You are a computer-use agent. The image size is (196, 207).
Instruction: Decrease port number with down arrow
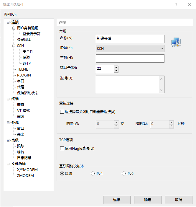pos(116,71)
